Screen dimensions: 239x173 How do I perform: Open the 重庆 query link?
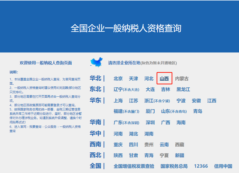point(118,145)
